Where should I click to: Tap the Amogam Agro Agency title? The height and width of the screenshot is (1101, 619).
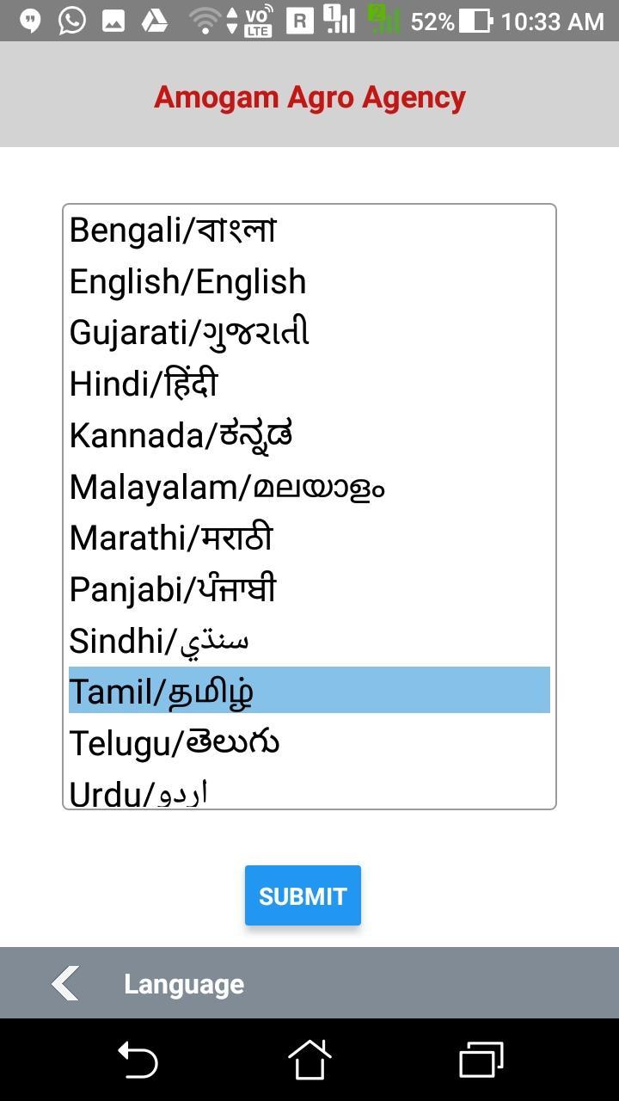tap(309, 97)
